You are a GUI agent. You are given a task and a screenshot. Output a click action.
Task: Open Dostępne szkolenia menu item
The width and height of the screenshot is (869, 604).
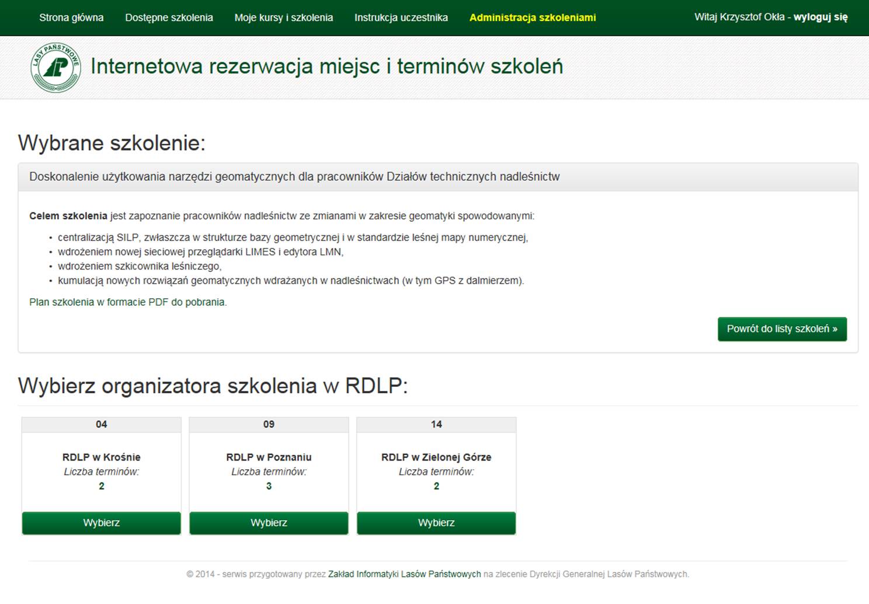coord(169,18)
